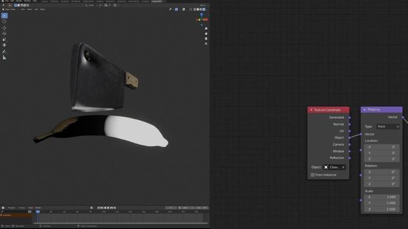Click the timeline channel filter icon

(x=30, y=212)
